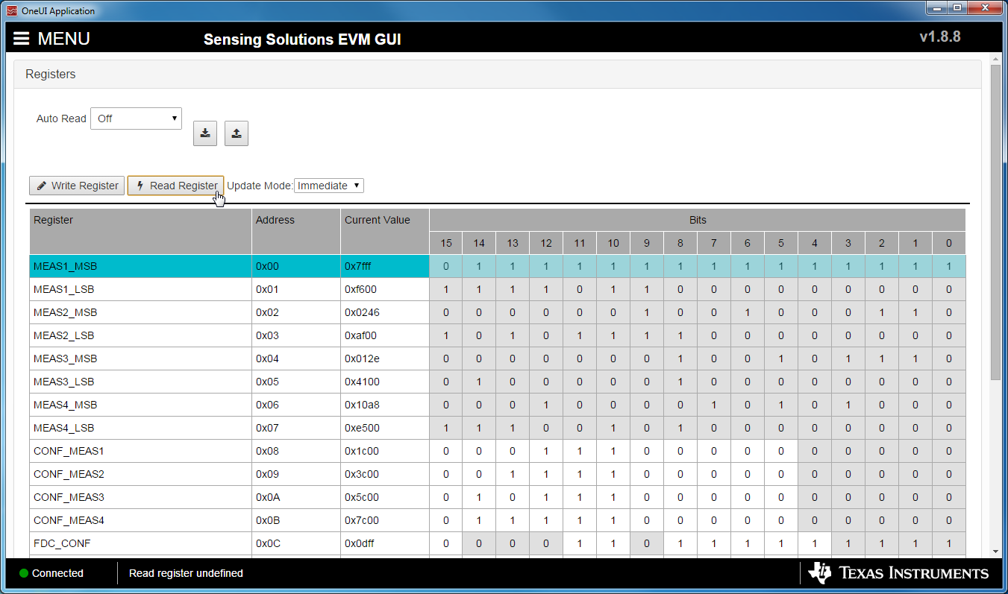Click the Current Value cell of FDC_CONF
The width and height of the screenshot is (1008, 594).
(384, 543)
